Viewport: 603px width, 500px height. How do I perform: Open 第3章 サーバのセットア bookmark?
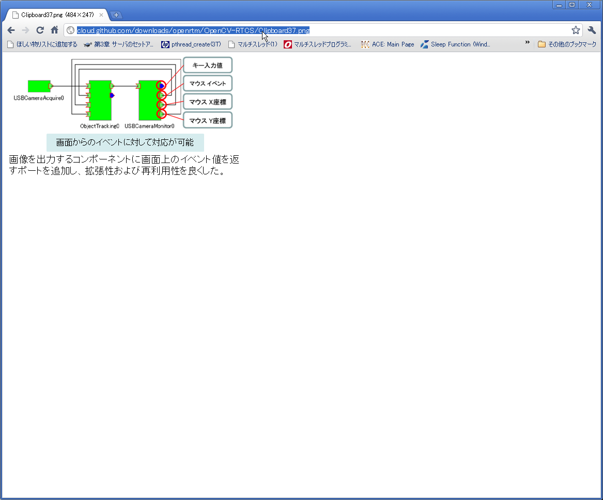tap(119, 44)
